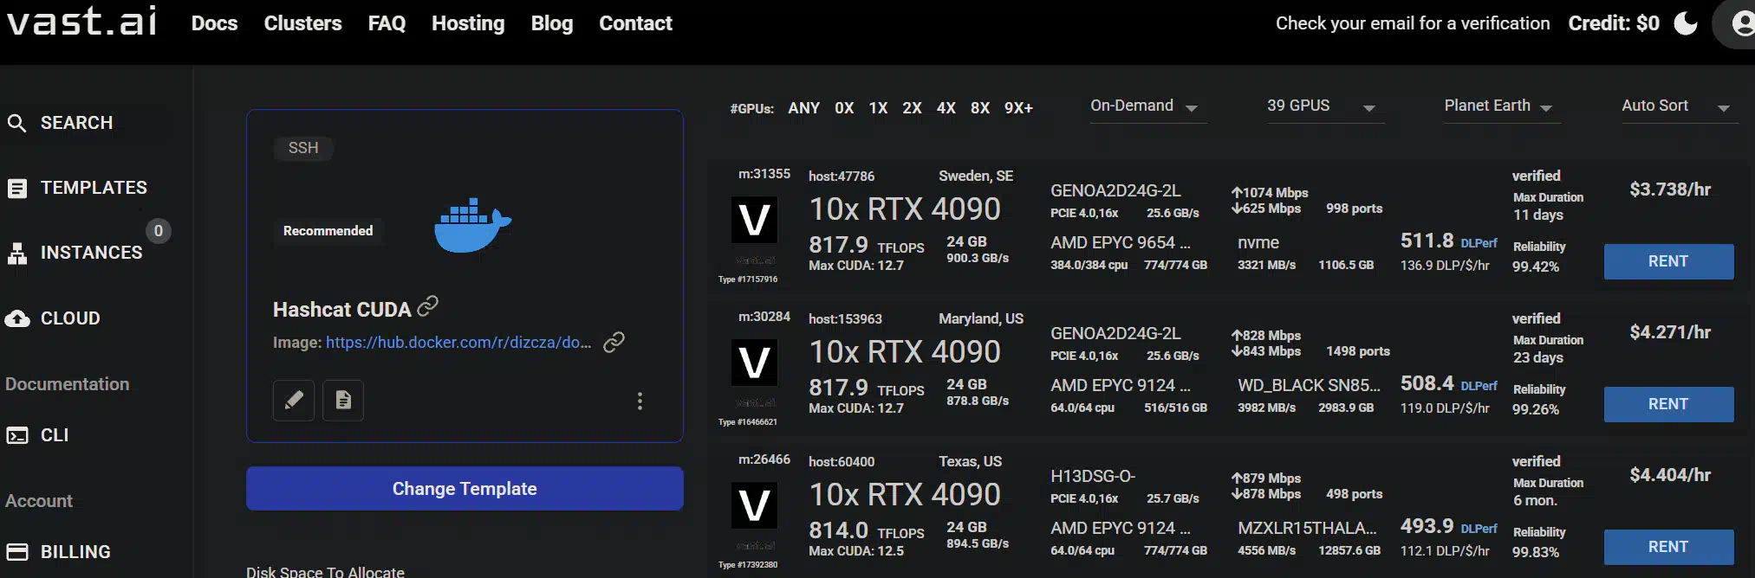Open the hub.docker.com image link
1755x578 pixels.
pos(458,343)
